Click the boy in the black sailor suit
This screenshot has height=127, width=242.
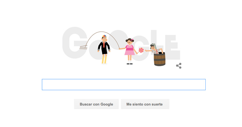tap(104, 49)
